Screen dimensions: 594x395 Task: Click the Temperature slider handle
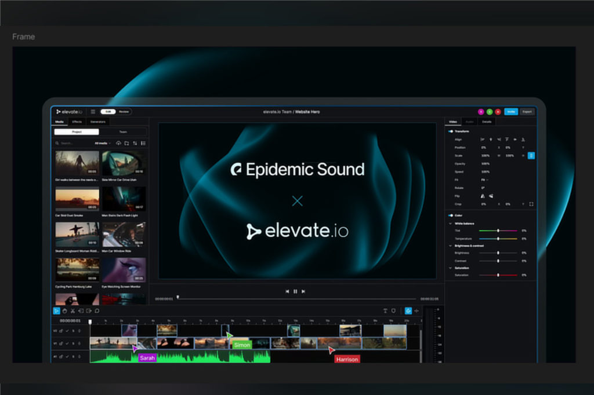[498, 239]
